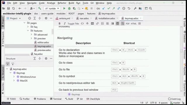Create HTML from current file
The width and height of the screenshot is (187, 105).
pyautogui.click(x=134, y=24)
